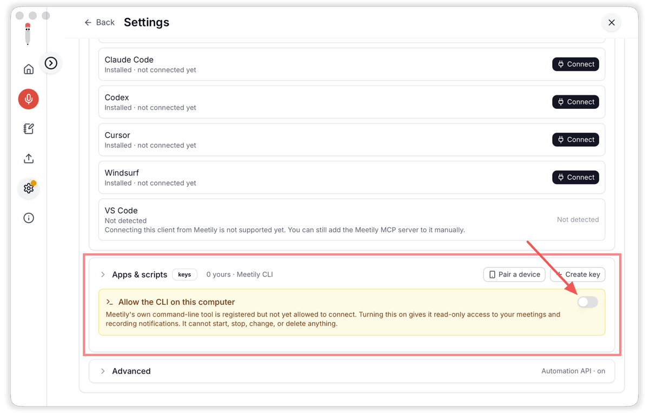Connect Claude Code
The image size is (649, 413).
575,64
